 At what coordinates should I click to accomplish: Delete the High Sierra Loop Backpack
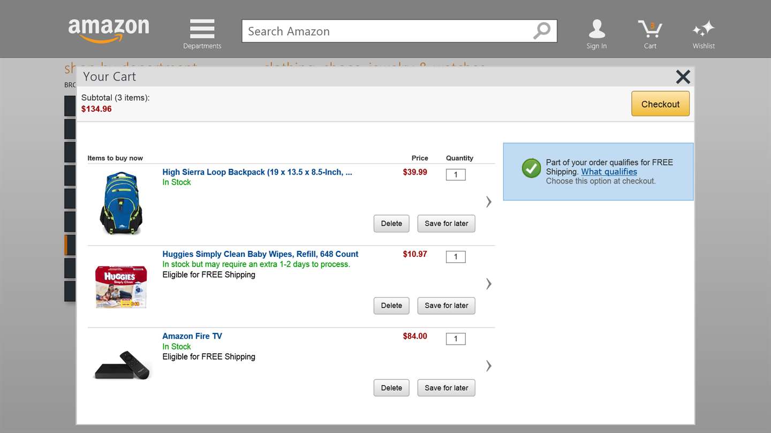click(391, 224)
